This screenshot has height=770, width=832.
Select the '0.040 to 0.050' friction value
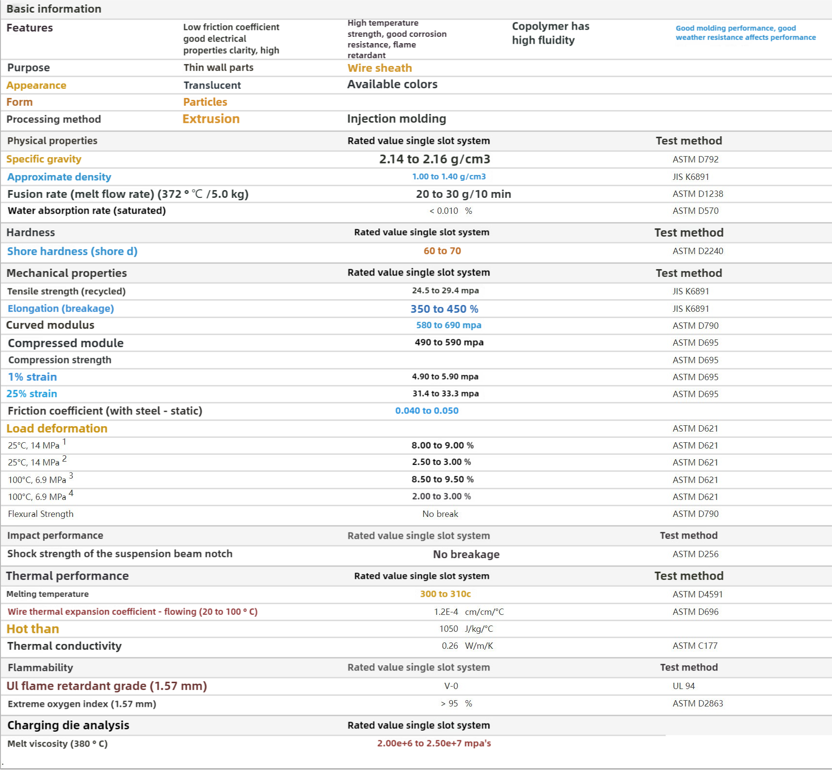427,411
